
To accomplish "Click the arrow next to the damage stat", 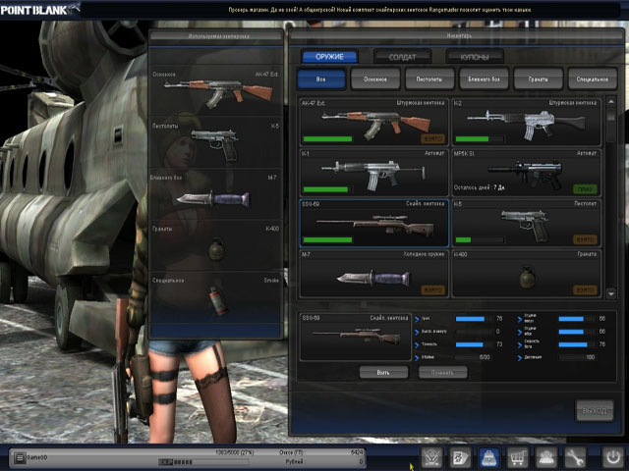I will click(417, 319).
